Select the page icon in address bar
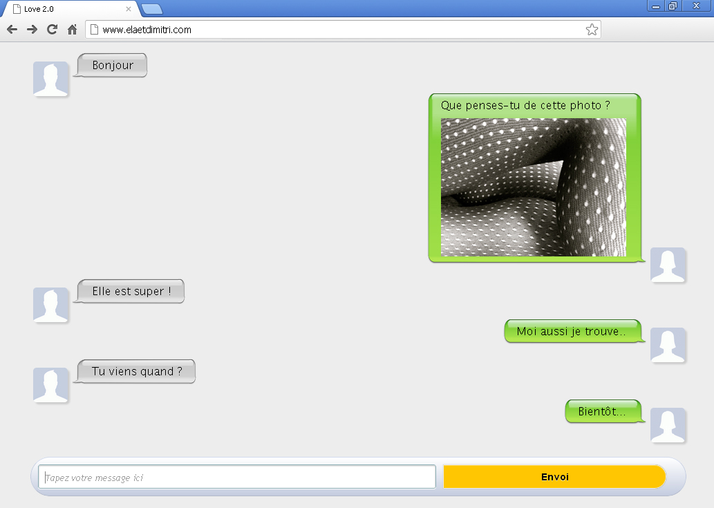 pos(94,30)
